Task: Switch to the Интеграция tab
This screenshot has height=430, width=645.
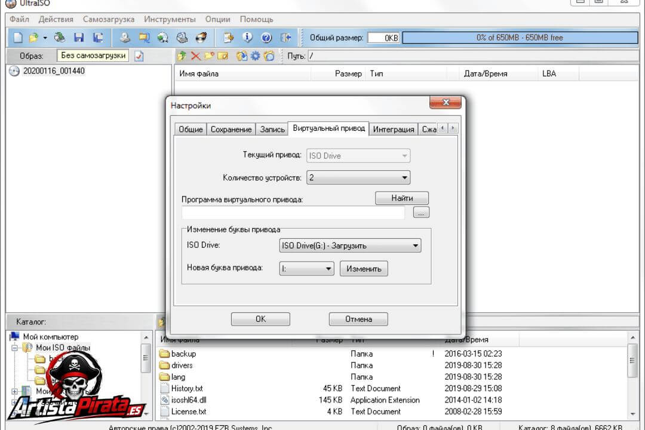Action: (393, 129)
